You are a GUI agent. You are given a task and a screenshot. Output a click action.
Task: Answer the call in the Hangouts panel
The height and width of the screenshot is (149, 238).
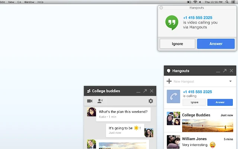(220, 102)
